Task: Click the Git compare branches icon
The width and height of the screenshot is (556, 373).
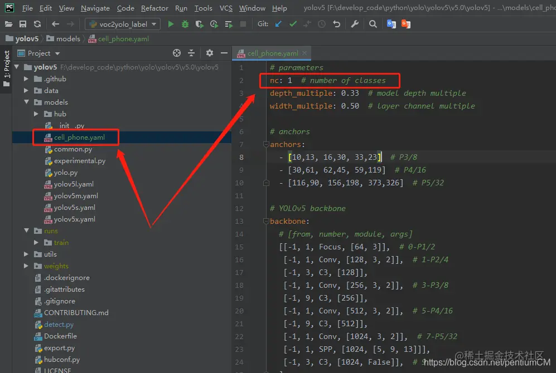Action: click(307, 24)
